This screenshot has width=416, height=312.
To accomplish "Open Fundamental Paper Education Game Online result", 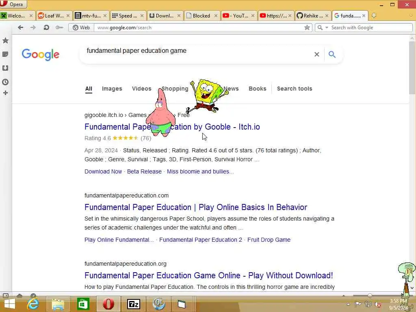I will click(x=208, y=275).
